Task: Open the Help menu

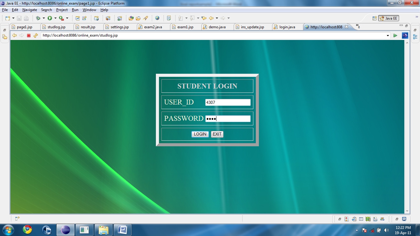Action: 104,10
